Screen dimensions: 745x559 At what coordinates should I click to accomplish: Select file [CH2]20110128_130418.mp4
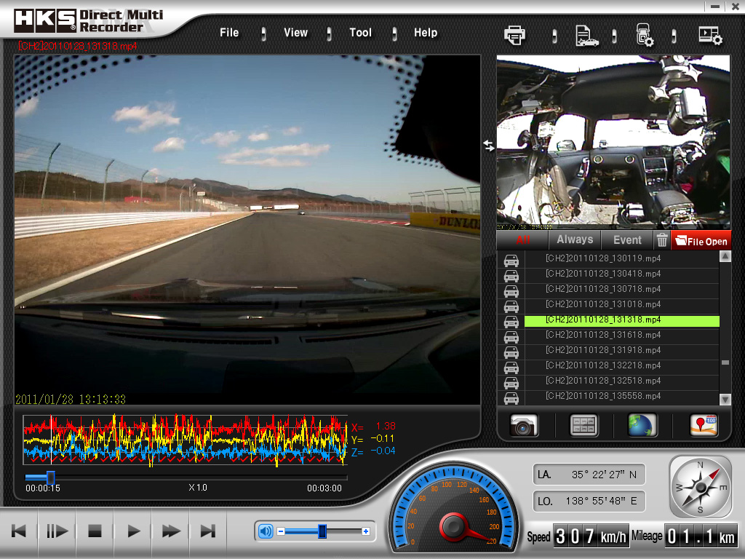click(x=621, y=274)
